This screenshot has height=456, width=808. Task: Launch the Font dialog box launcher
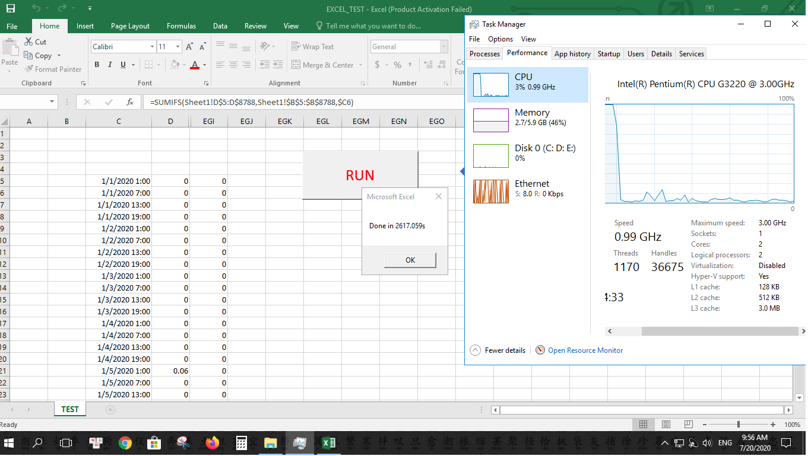click(x=206, y=84)
